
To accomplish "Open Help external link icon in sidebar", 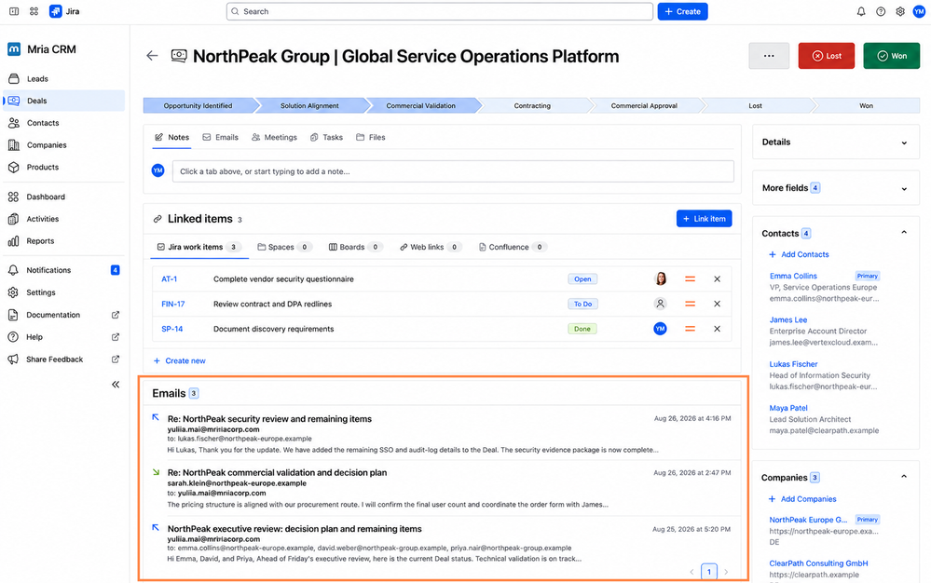I will click(x=116, y=337).
